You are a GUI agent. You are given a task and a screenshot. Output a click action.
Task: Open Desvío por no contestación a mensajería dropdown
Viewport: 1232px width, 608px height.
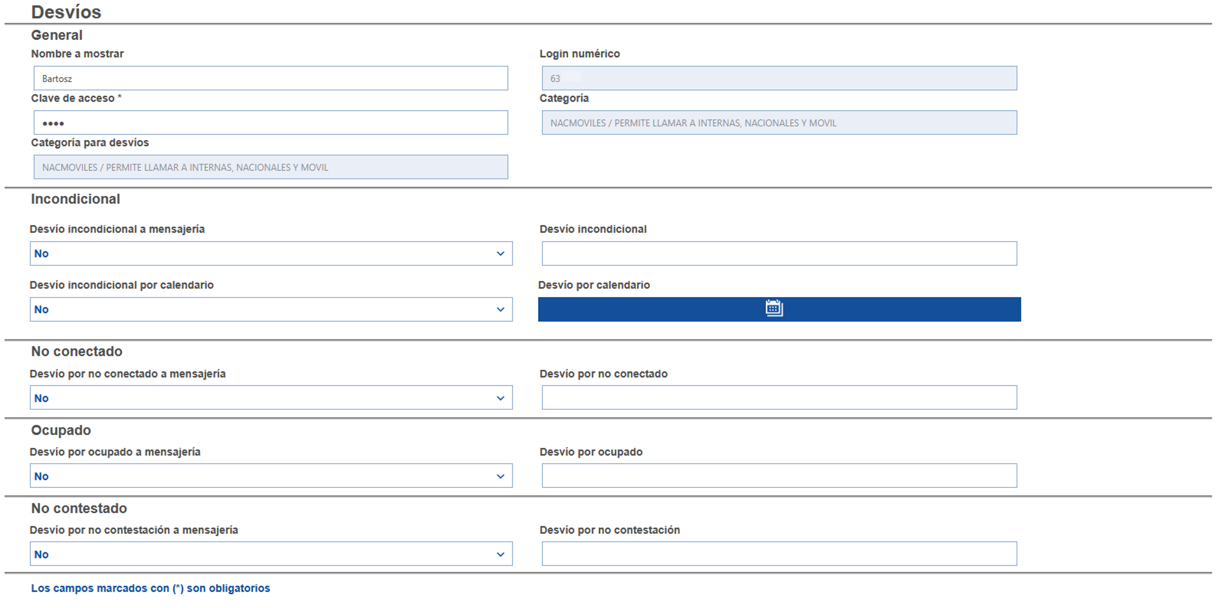(x=271, y=554)
